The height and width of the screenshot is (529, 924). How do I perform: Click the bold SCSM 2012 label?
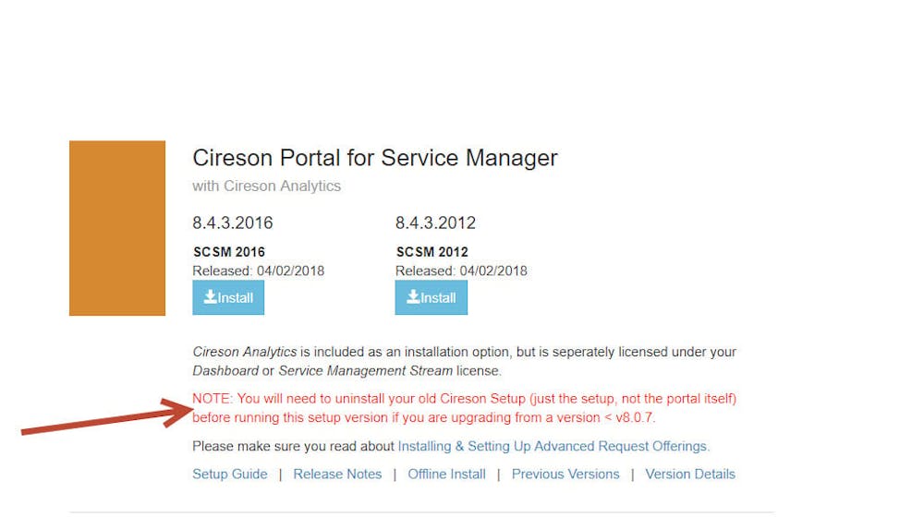(x=432, y=252)
